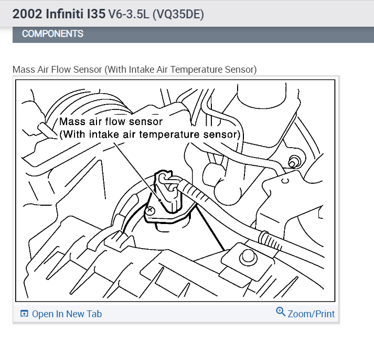Click the Mass Air Flow Sensor caption above diagram

[134, 70]
